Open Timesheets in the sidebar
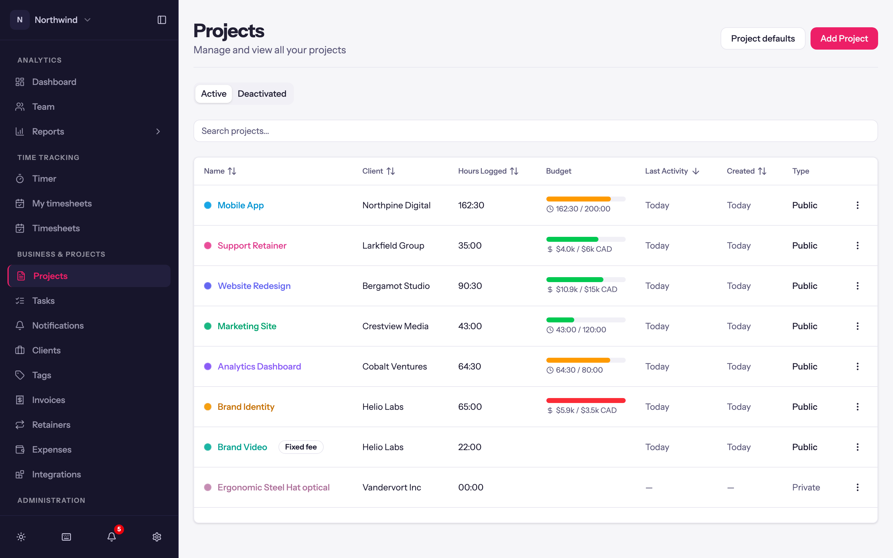 (89, 228)
